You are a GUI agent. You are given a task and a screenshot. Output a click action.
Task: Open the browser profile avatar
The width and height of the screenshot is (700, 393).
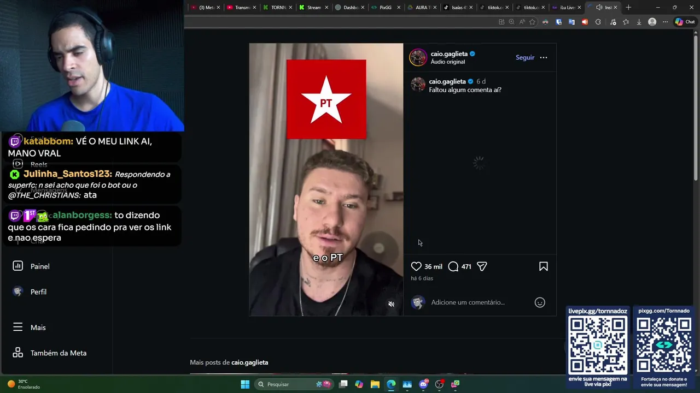click(x=652, y=22)
